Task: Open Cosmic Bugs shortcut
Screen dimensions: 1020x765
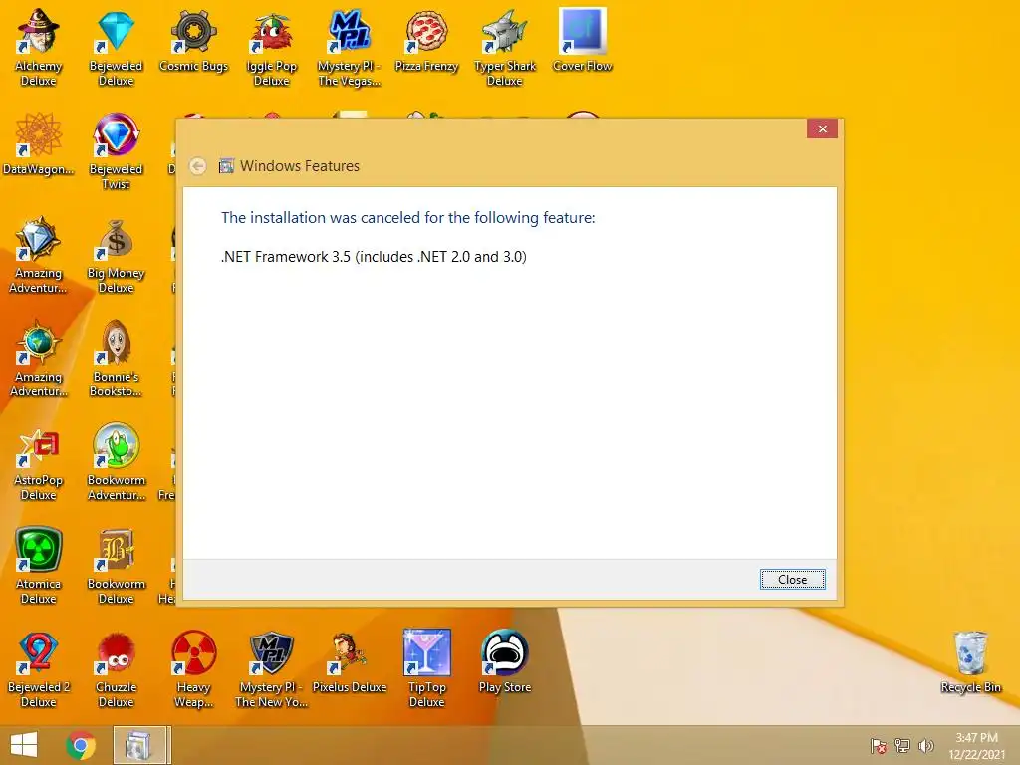Action: [x=193, y=40]
